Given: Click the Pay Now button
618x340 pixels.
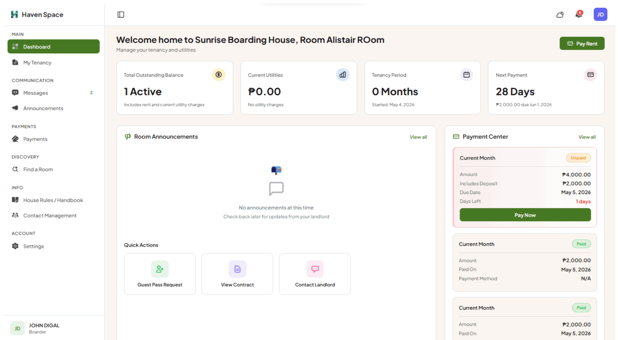Looking at the screenshot, I should [525, 215].
